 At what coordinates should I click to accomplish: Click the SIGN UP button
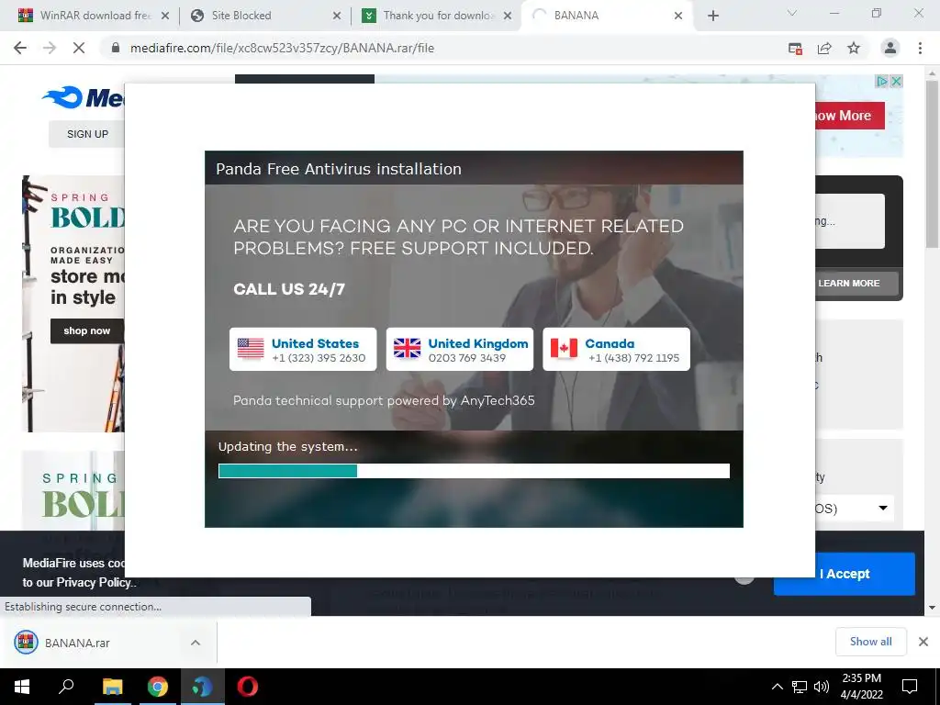[x=87, y=134]
